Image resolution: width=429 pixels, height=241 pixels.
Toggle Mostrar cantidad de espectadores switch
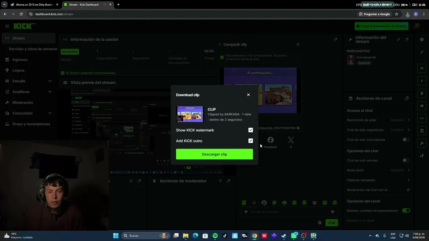tap(406, 211)
